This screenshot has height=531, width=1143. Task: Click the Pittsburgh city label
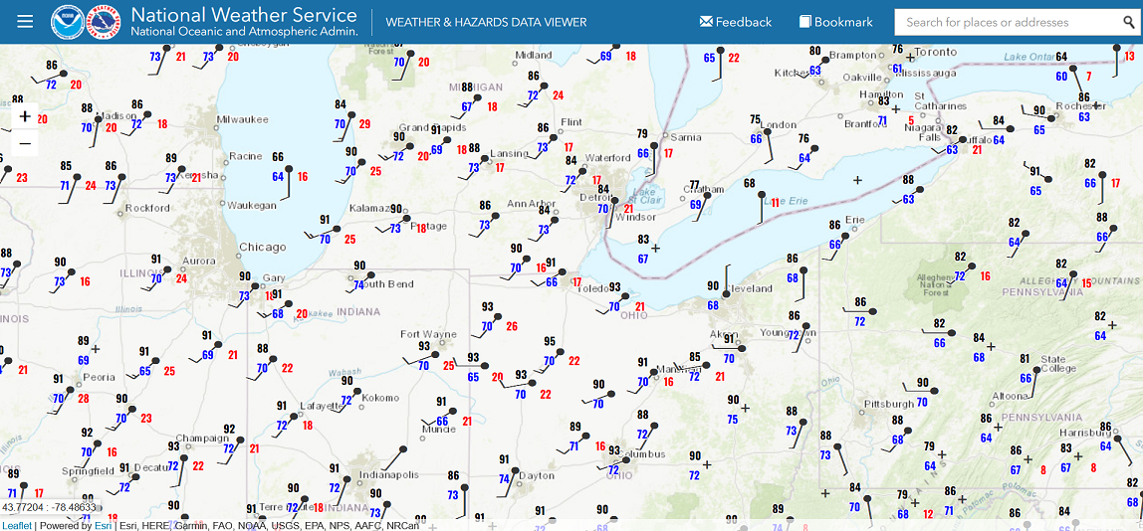(888, 404)
